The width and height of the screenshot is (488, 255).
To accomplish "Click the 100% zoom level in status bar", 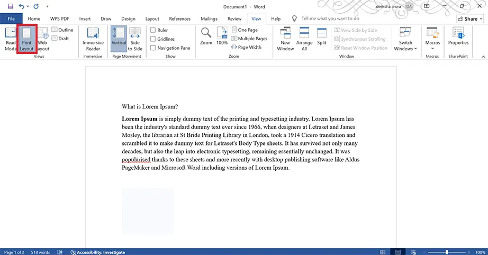I will point(480,252).
